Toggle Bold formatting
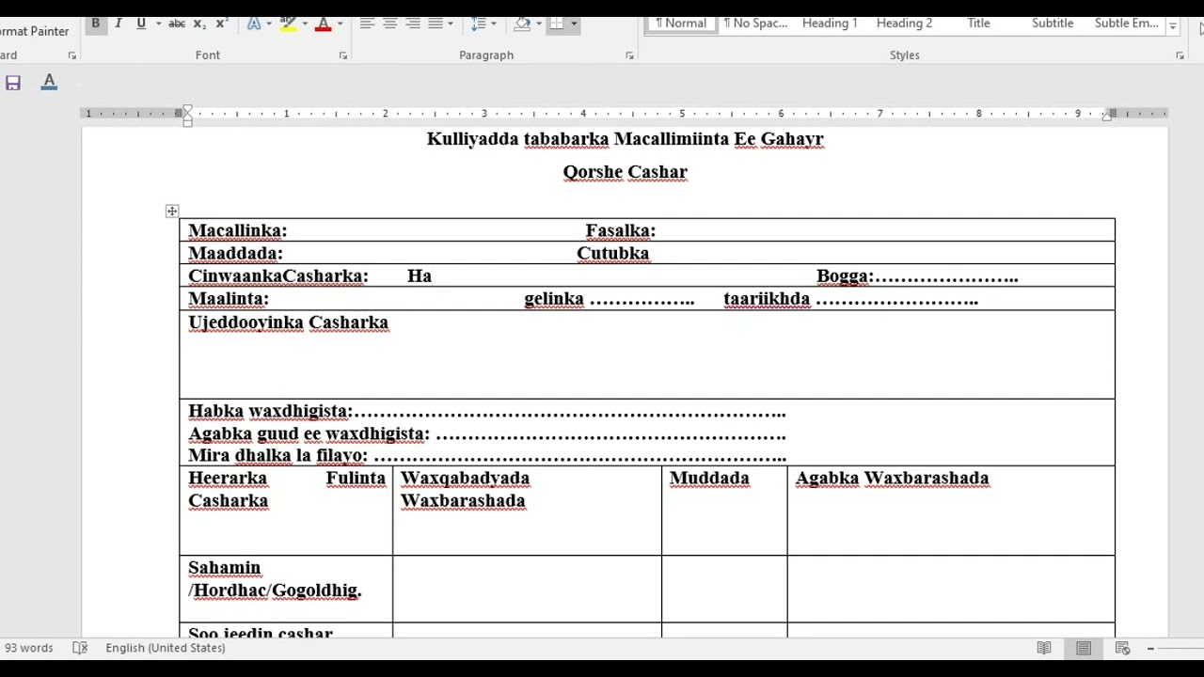 pyautogui.click(x=95, y=24)
